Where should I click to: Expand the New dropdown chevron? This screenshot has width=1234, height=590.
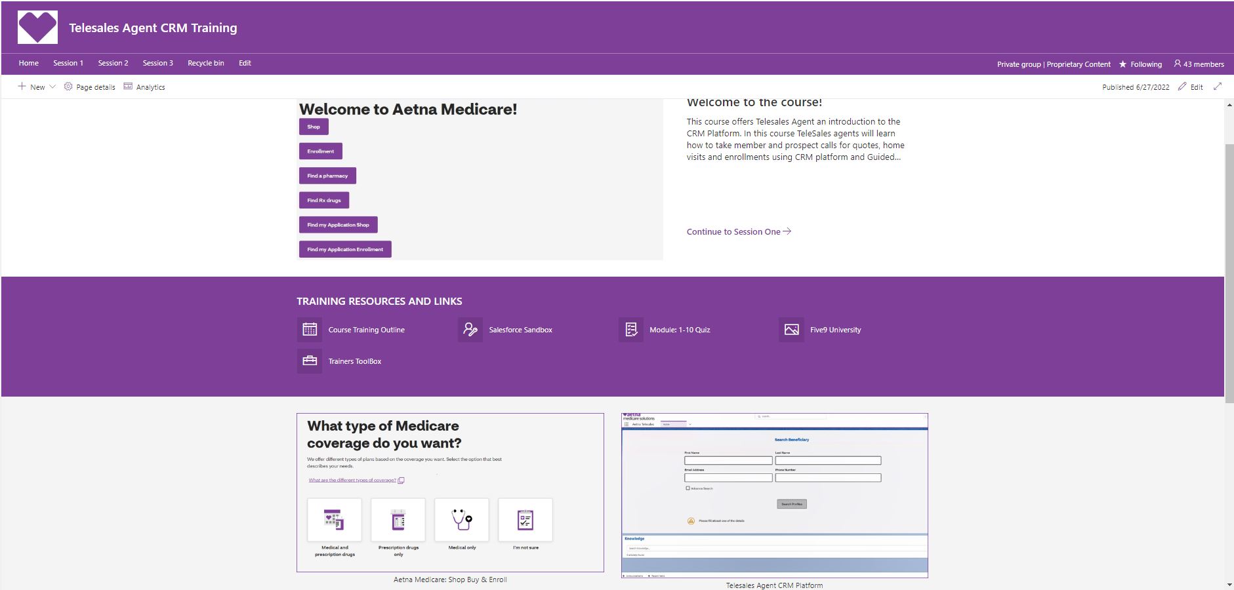point(52,87)
